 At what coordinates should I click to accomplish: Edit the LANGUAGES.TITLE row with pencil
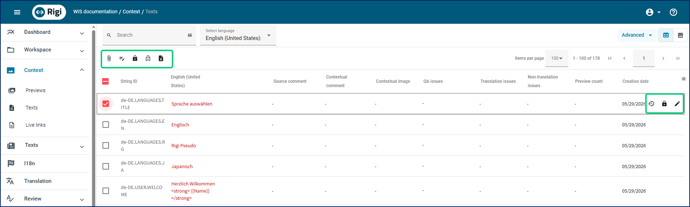point(677,104)
